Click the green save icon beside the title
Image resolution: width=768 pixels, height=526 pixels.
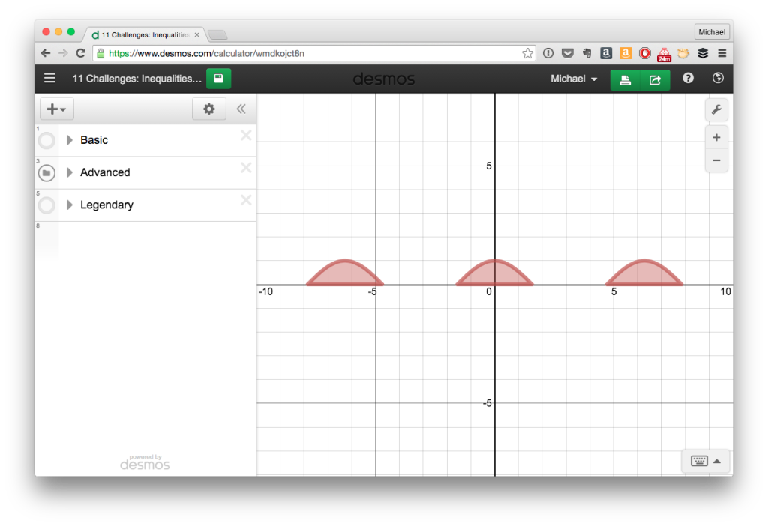218,78
